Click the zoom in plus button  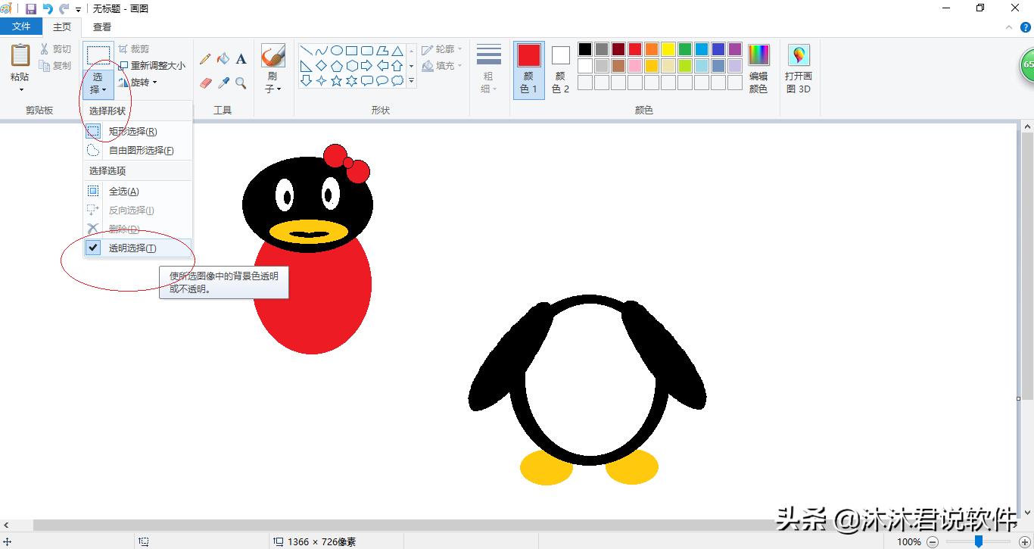1025,541
